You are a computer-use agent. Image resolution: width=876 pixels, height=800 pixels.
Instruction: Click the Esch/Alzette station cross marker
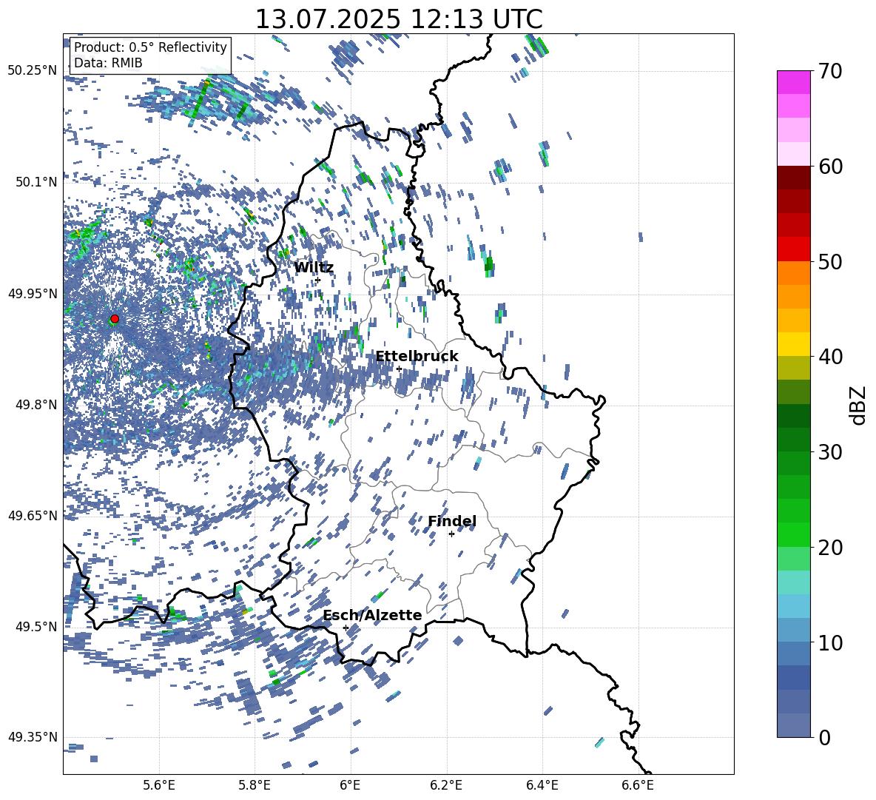346,628
